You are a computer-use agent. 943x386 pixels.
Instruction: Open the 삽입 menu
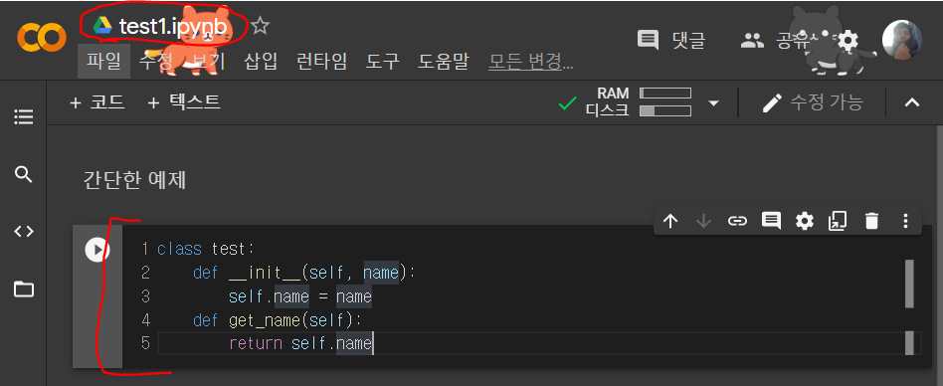coord(261,62)
